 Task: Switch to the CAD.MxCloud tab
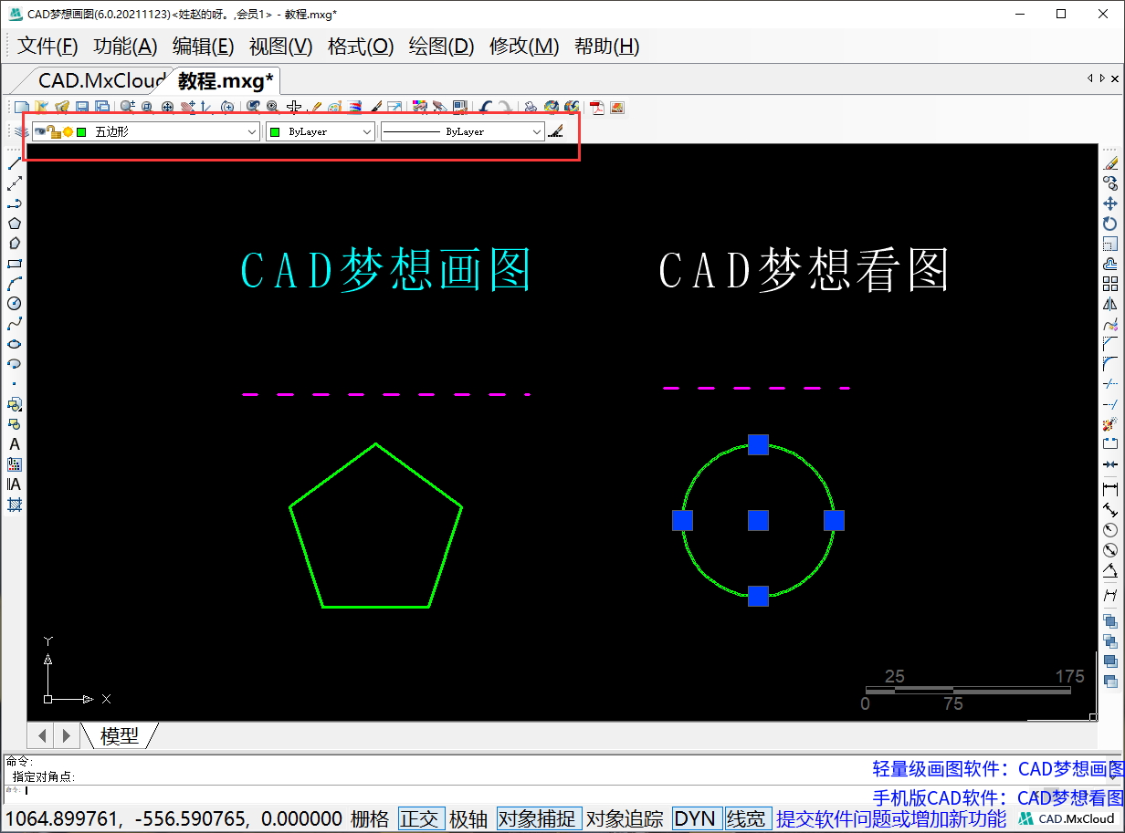[101, 81]
